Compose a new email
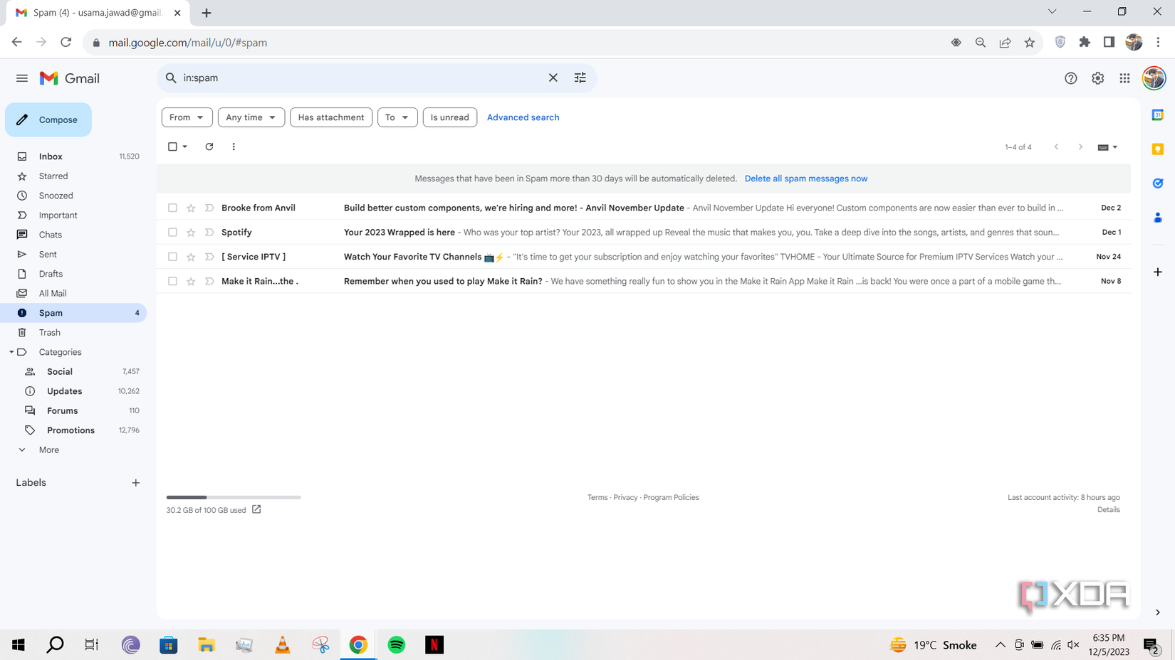1175x660 pixels. click(x=48, y=119)
